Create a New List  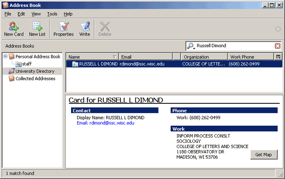tap(37, 29)
